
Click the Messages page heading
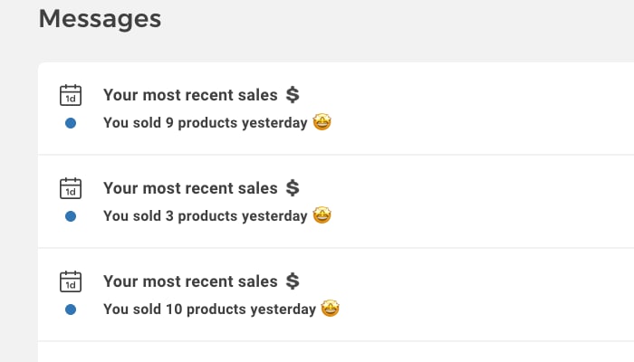[100, 18]
